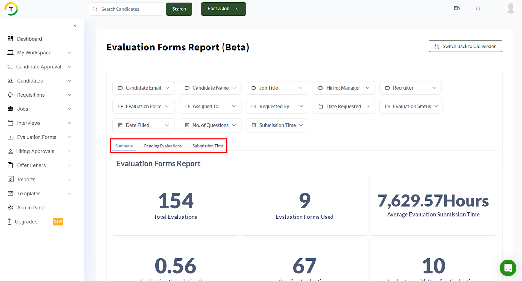Click the Reports chart icon
Screen dimensions: 522x281
11,179
